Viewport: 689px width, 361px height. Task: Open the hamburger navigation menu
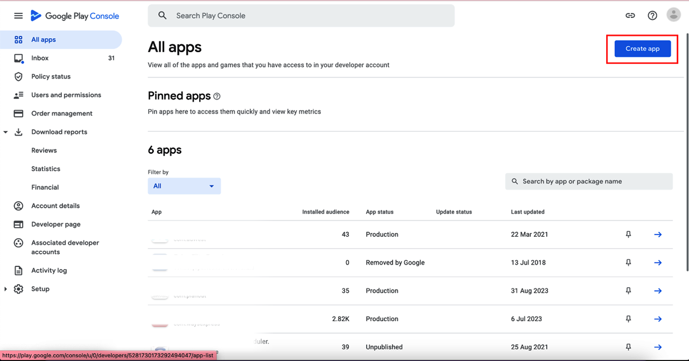point(18,16)
